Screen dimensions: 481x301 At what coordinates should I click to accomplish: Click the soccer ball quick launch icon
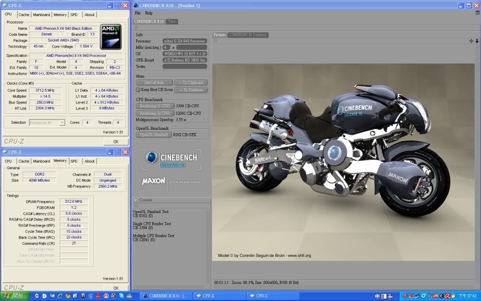click(x=114, y=296)
